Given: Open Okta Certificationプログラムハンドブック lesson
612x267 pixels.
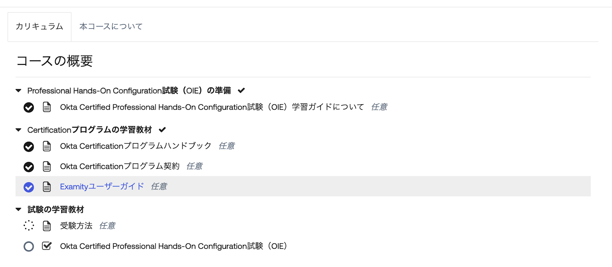Looking at the screenshot, I should click(135, 146).
